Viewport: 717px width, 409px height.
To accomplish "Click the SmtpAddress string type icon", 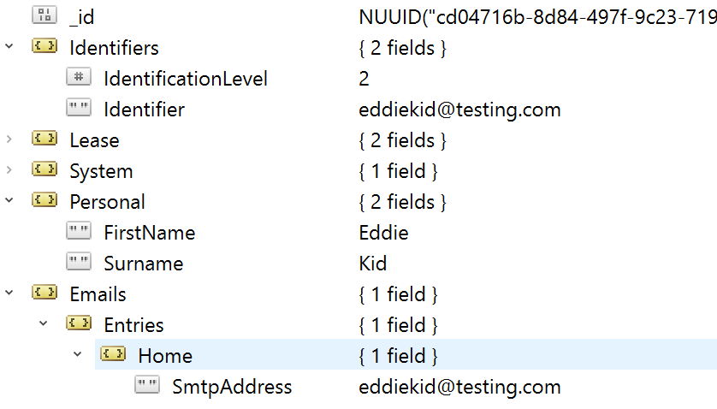I will point(147,385).
